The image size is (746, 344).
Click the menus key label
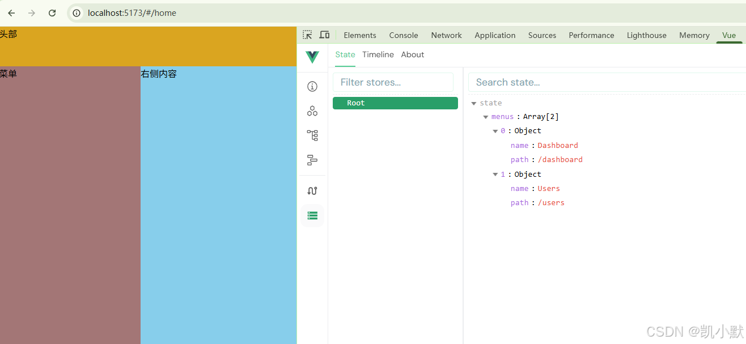pyautogui.click(x=502, y=117)
